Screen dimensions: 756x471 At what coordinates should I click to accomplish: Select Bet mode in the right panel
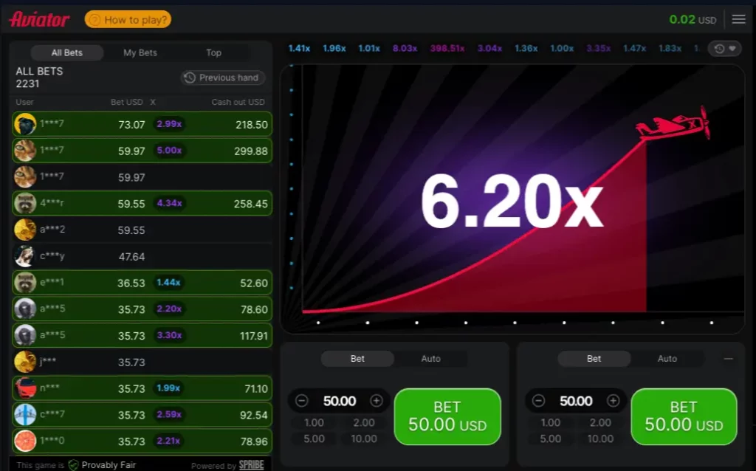coord(594,359)
